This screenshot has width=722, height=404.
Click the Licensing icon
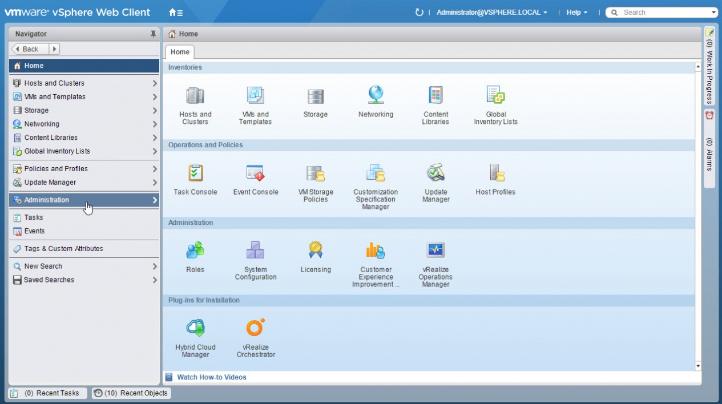point(316,251)
